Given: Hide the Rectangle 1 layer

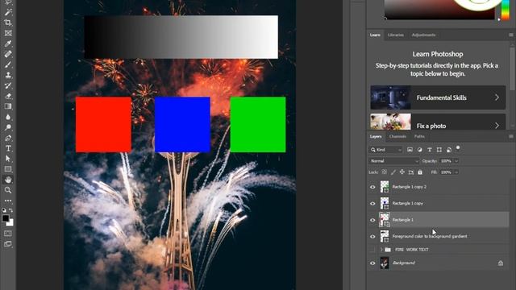Looking at the screenshot, I should click(372, 220).
